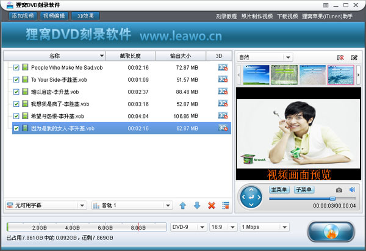
Task: Open 照片制作视频 link
Action: [x=257, y=16]
